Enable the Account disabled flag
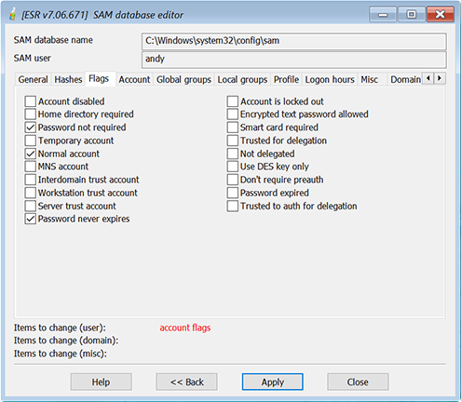 (31, 101)
